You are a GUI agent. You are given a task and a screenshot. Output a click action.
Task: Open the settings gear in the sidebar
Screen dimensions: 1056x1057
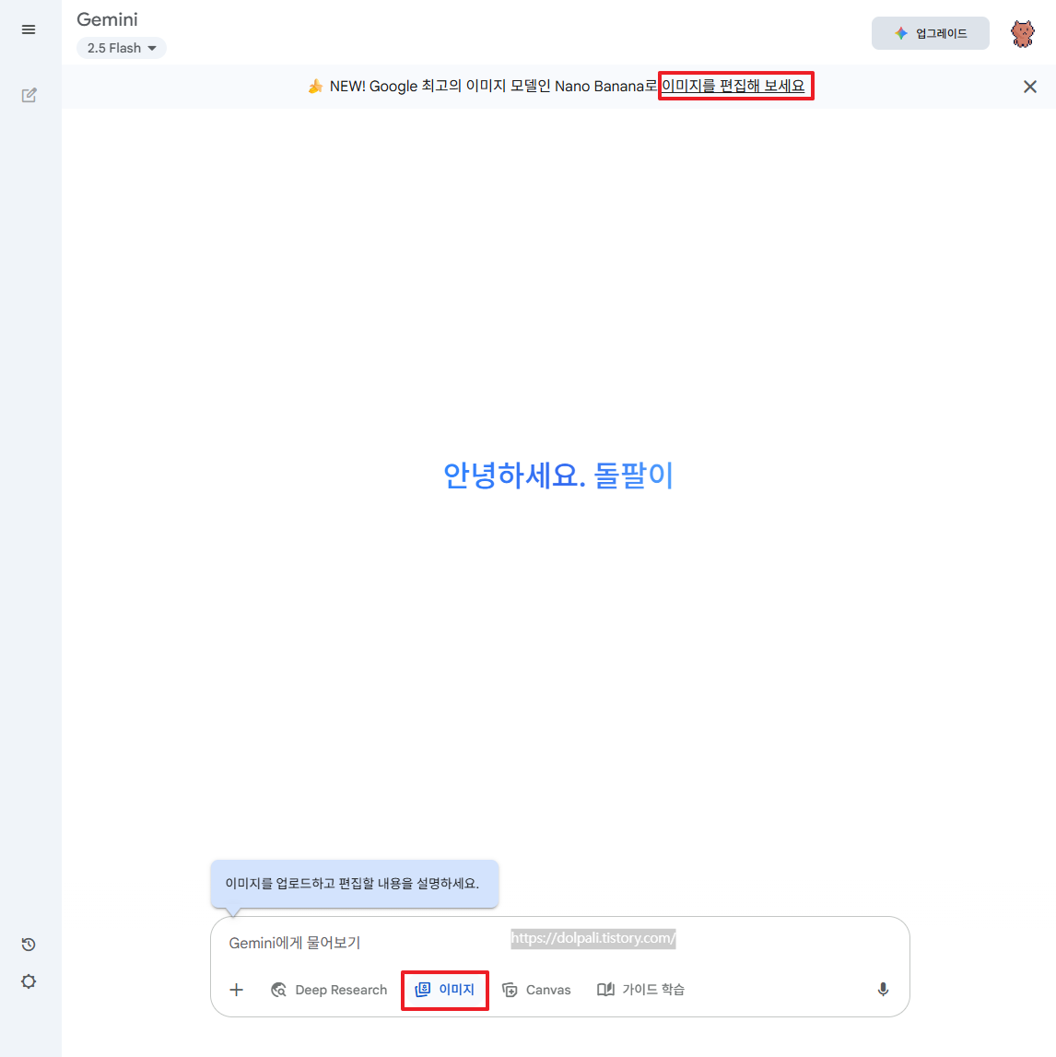click(x=28, y=981)
